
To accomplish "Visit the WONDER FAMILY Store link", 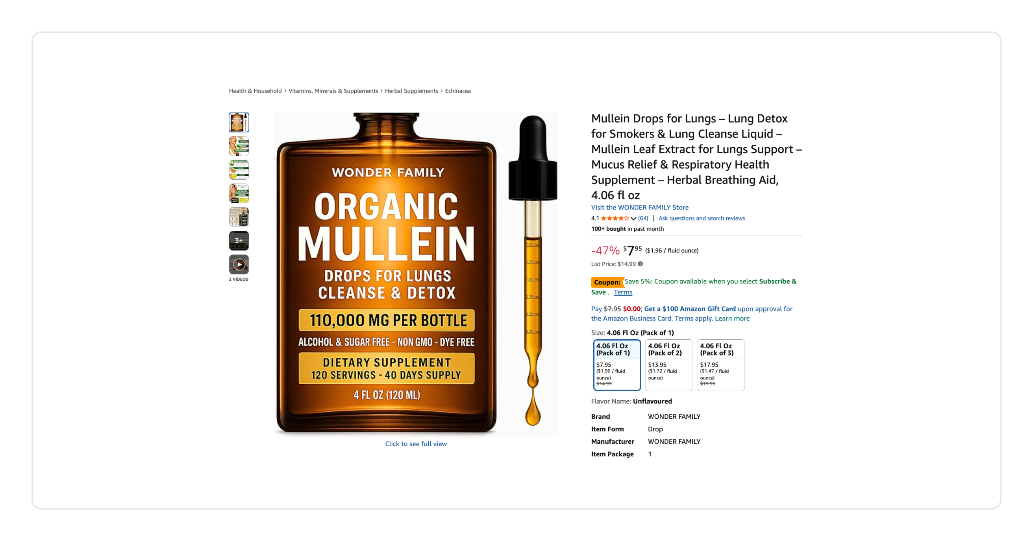I will (640, 208).
